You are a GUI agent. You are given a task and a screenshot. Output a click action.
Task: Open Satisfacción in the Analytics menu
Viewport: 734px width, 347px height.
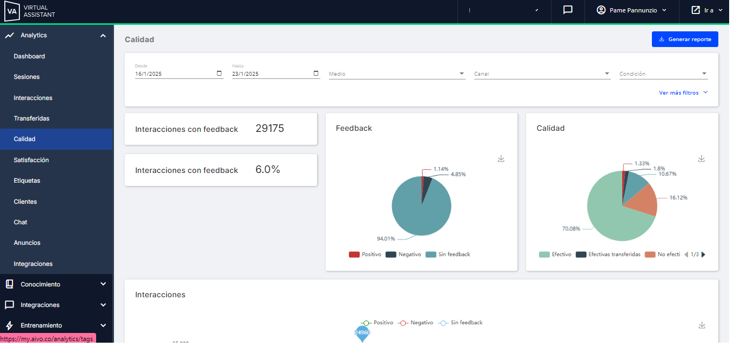31,160
